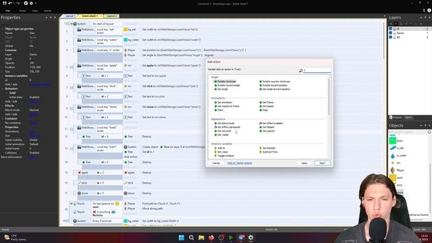Select the Player object in Objects panel

[397, 170]
